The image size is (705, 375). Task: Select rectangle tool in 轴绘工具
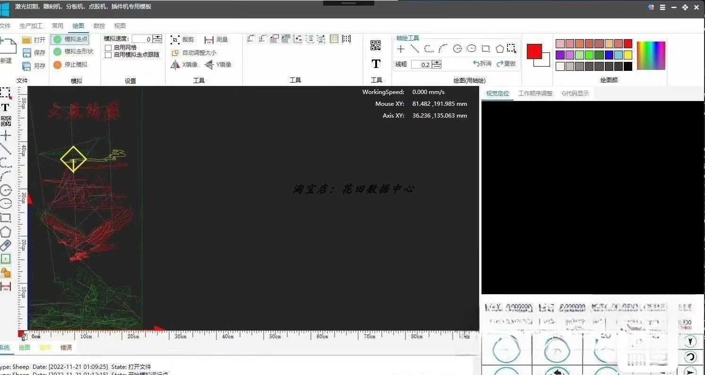(x=485, y=49)
